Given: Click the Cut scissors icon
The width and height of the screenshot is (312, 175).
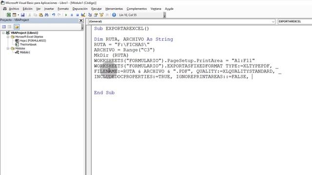Looking at the screenshot, I should [29, 15].
